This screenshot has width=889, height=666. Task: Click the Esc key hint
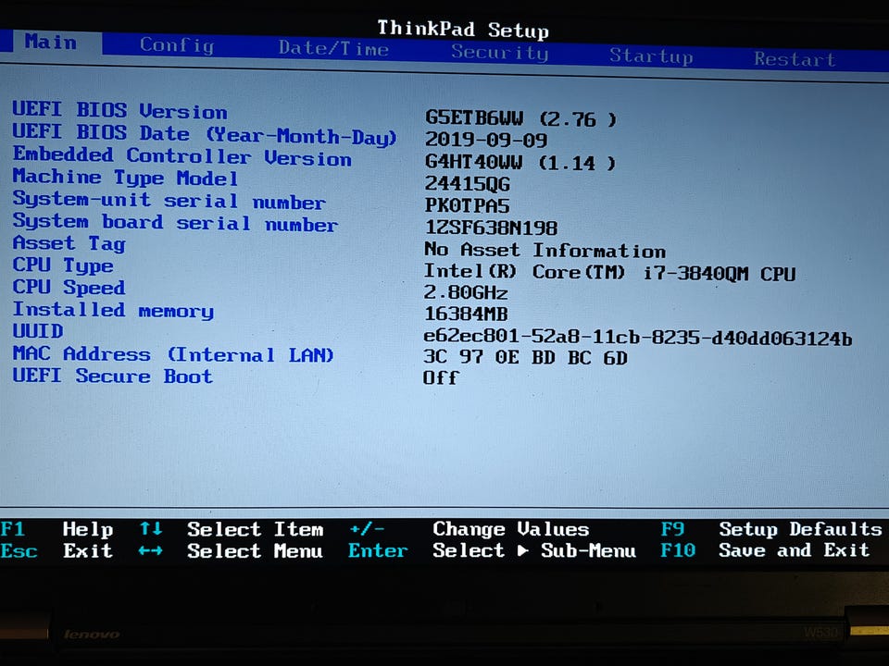19,551
